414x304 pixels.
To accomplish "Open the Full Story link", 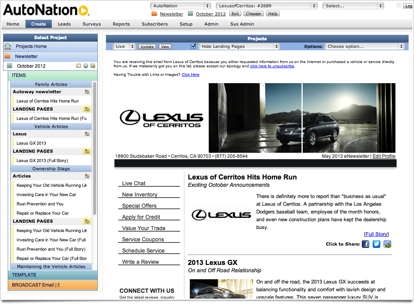I will tap(376, 234).
